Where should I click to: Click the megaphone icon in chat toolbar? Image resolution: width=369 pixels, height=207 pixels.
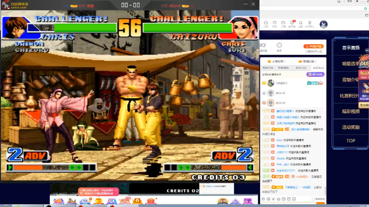coord(274,199)
